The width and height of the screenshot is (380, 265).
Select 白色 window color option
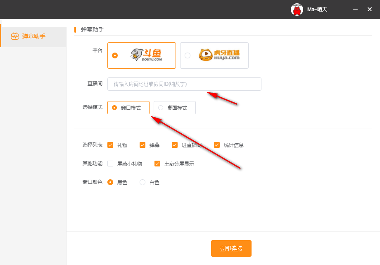pyautogui.click(x=142, y=182)
